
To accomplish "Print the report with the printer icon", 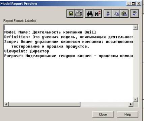I will click(x=79, y=14).
